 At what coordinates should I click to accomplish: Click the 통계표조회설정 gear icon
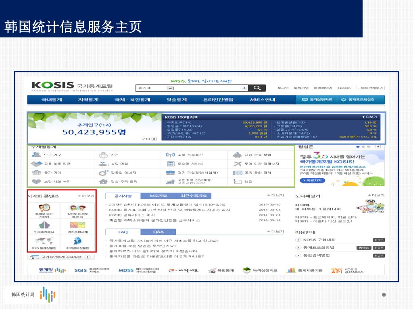click(x=344, y=100)
